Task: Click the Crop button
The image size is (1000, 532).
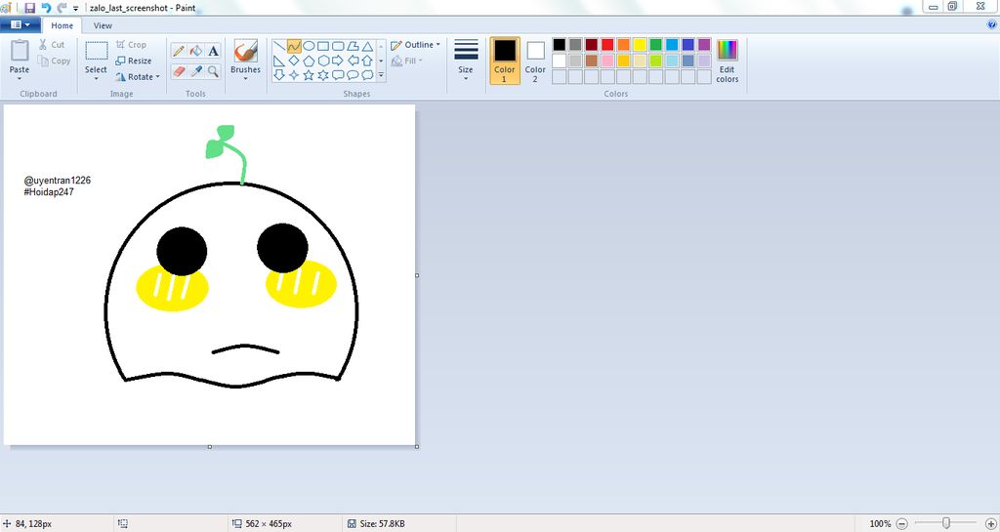Action: tap(132, 45)
